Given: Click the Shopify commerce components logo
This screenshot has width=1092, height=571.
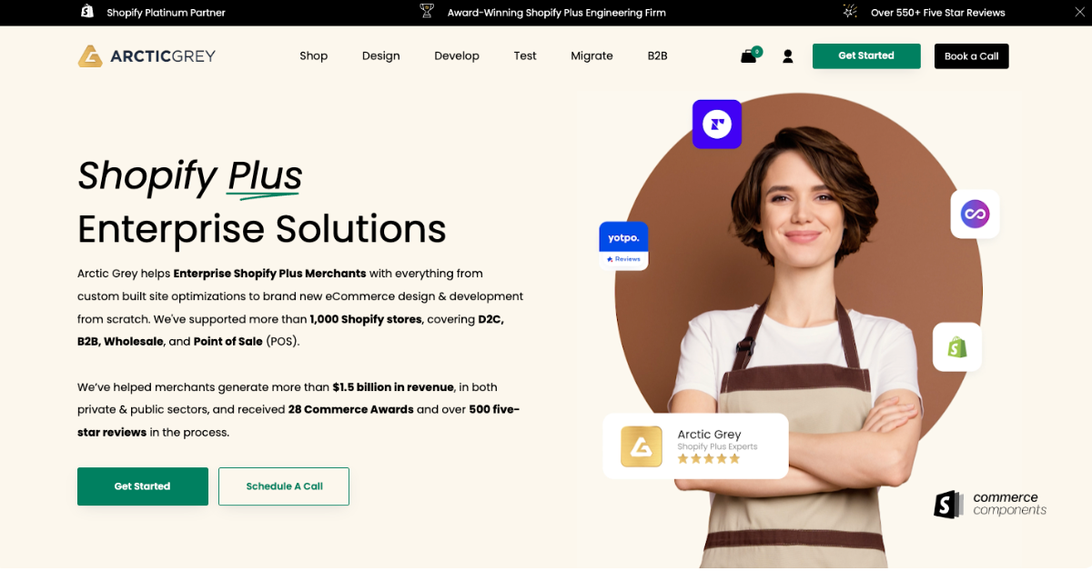Looking at the screenshot, I should point(990,504).
